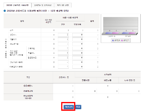Click the 추가공제 header in lower table
The width and height of the screenshot is (150, 111).
click(108, 74)
